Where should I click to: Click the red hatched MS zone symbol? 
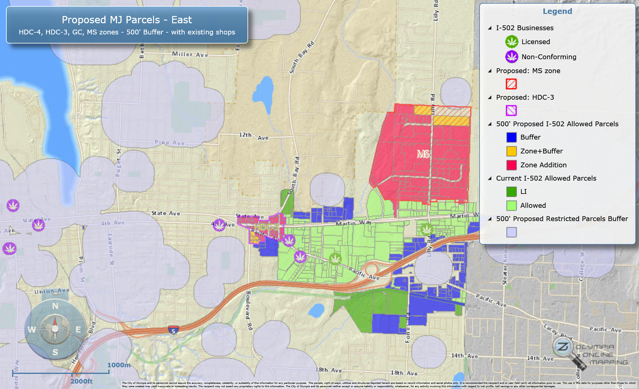[511, 84]
